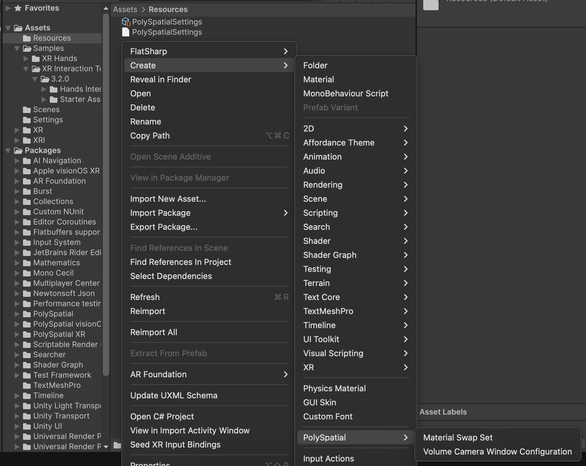Choose Rename in the context menu
The width and height of the screenshot is (586, 466).
209,122
